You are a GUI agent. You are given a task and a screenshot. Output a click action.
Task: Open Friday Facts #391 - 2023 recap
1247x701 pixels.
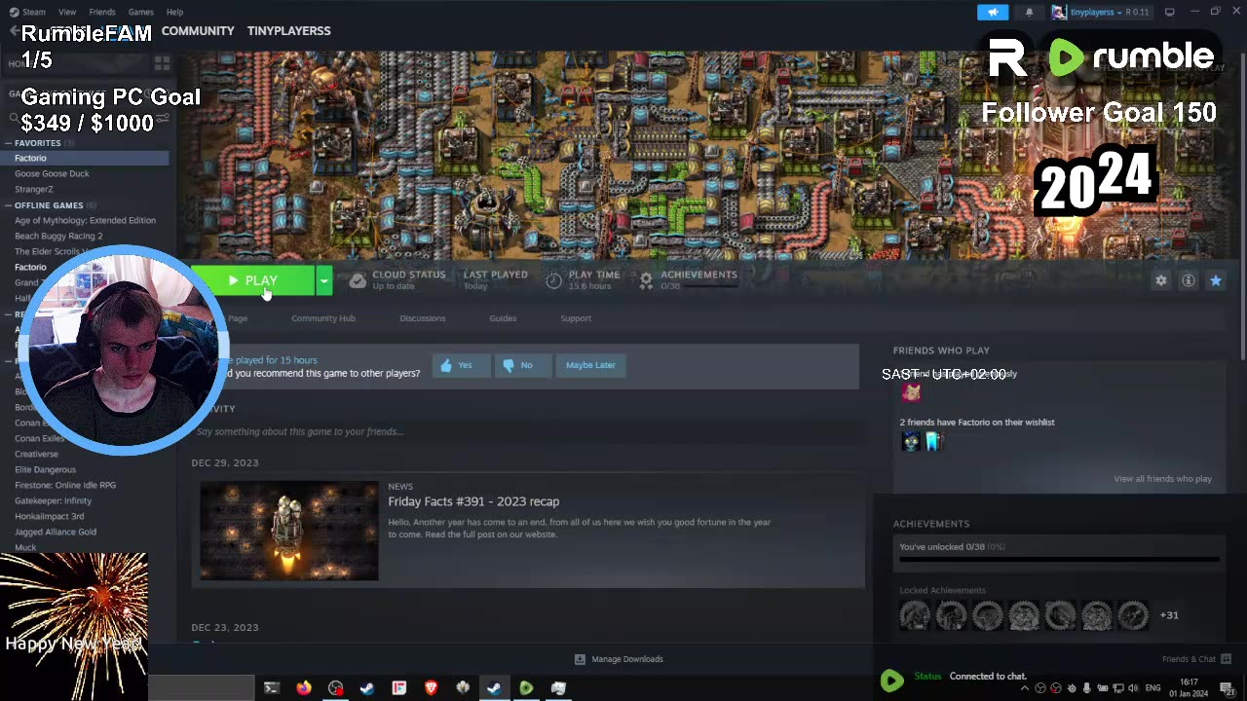click(x=473, y=501)
